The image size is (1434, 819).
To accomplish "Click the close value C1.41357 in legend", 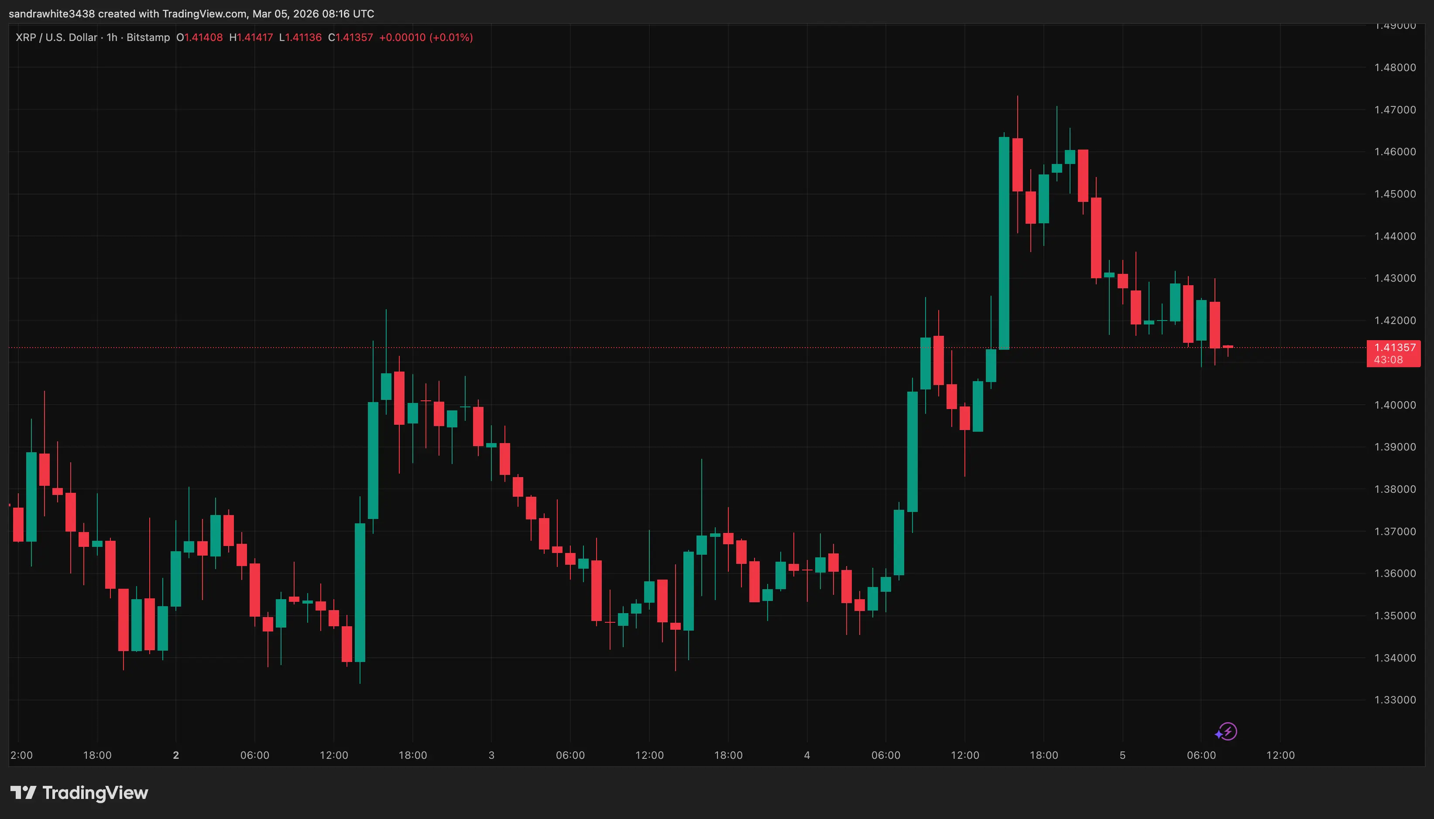I will point(350,37).
